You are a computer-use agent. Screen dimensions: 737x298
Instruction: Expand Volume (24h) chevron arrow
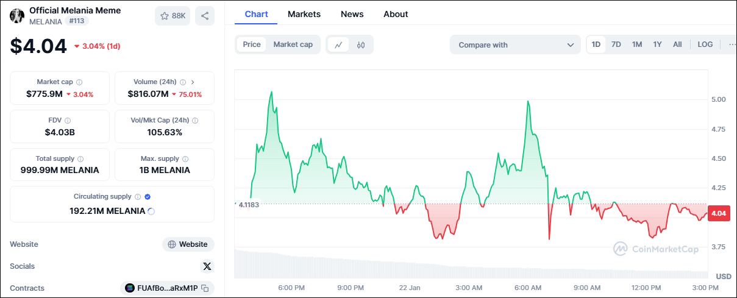(193, 82)
